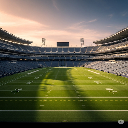Select the left 30 yard marking
This screenshot has height=128, width=128.
coord(29,82)
